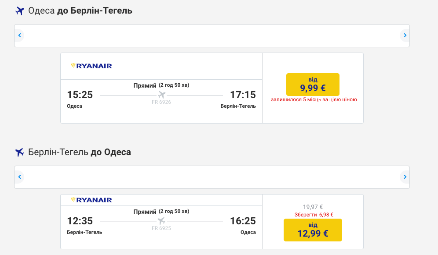Click the Ryanair logo on the return flight card
This screenshot has height=255, width=438.
point(91,200)
